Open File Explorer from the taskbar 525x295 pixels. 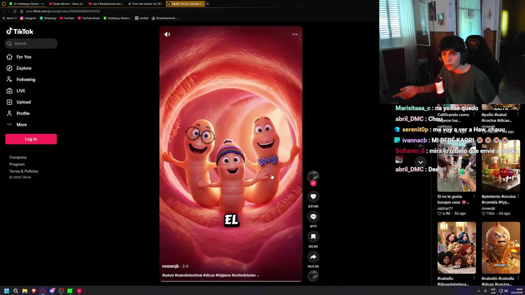tap(25, 291)
